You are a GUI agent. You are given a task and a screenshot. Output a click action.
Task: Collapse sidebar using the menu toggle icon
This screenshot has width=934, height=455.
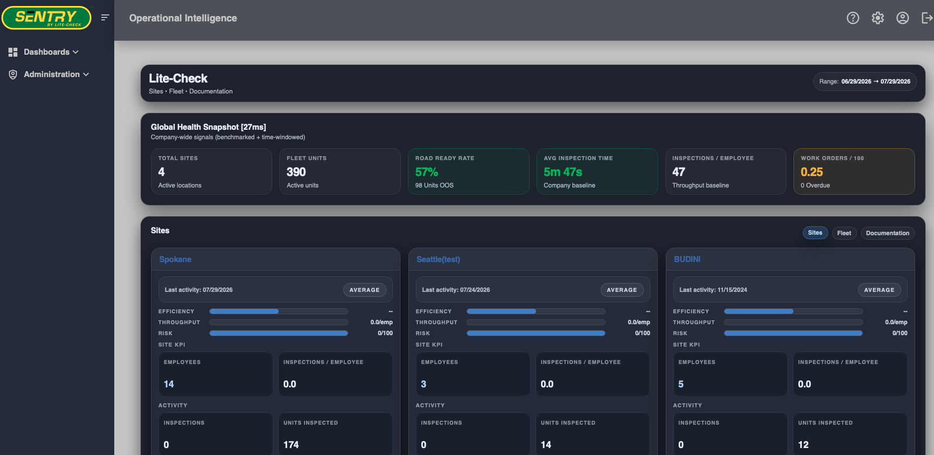[105, 17]
